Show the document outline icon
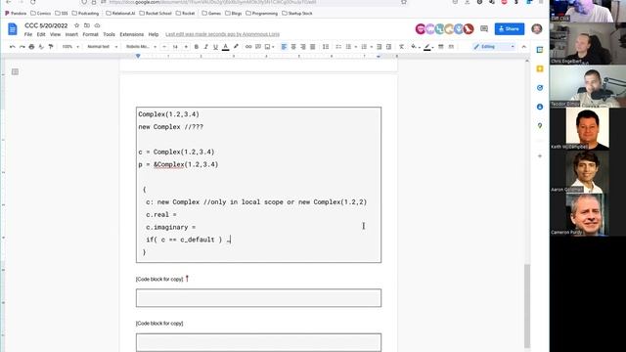 (16, 71)
